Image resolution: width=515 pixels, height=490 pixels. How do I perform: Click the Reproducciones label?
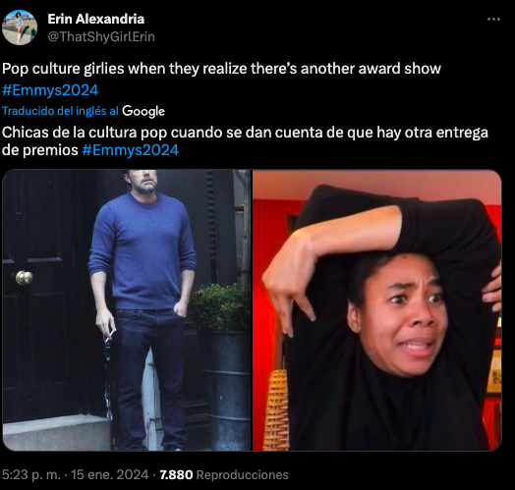243,475
